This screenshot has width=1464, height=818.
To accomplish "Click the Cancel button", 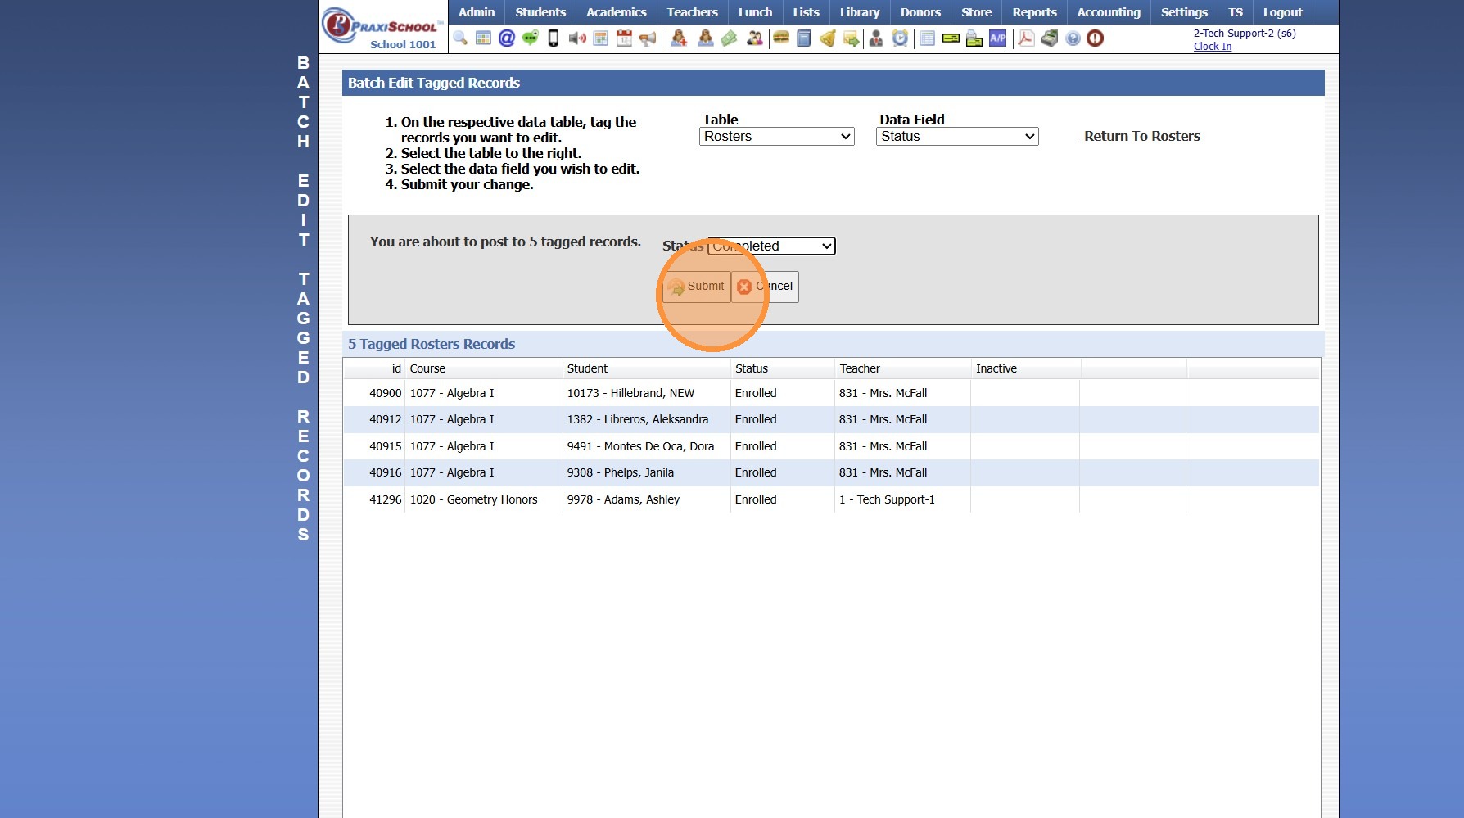I will pyautogui.click(x=766, y=287).
